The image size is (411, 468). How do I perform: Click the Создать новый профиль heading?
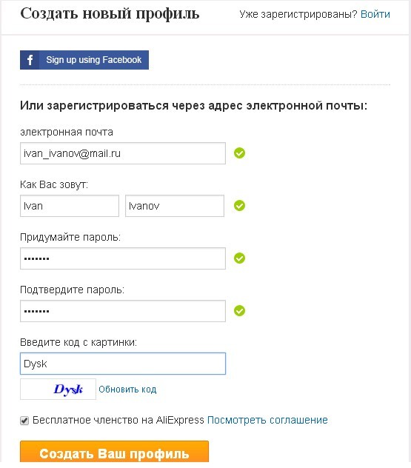[x=110, y=14]
